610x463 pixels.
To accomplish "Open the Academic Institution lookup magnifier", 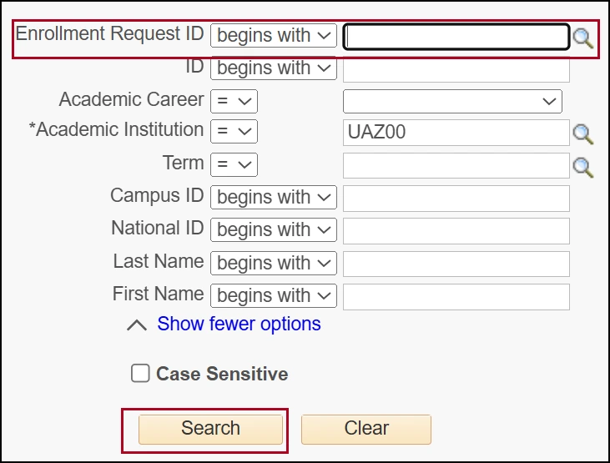I will (582, 133).
